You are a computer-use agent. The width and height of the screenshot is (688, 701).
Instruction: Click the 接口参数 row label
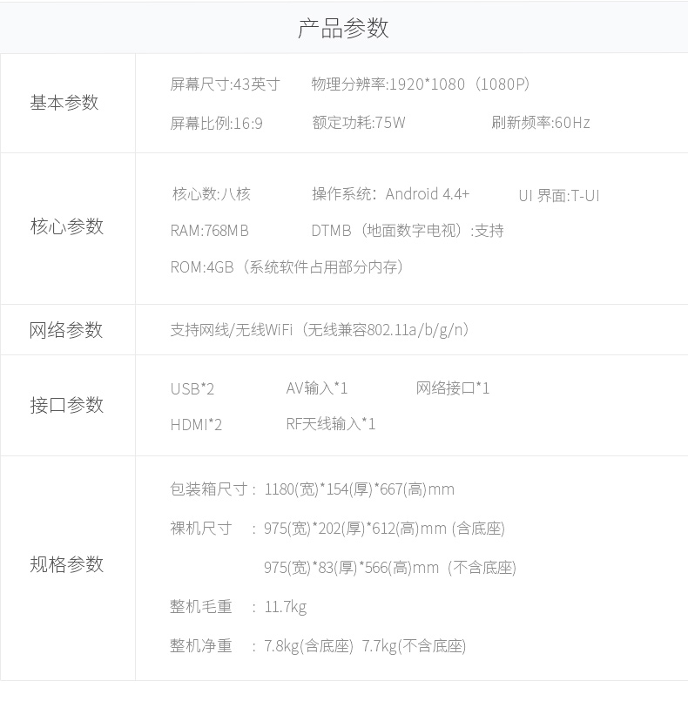click(67, 405)
